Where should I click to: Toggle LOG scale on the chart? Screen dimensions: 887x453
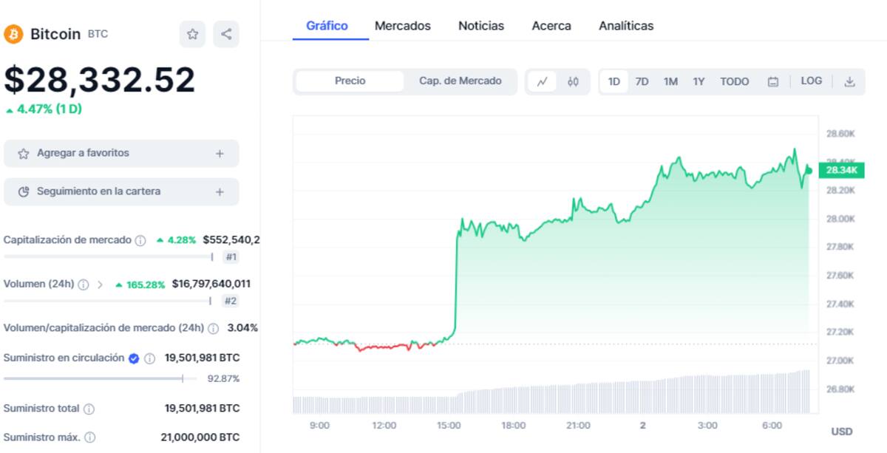click(x=811, y=81)
